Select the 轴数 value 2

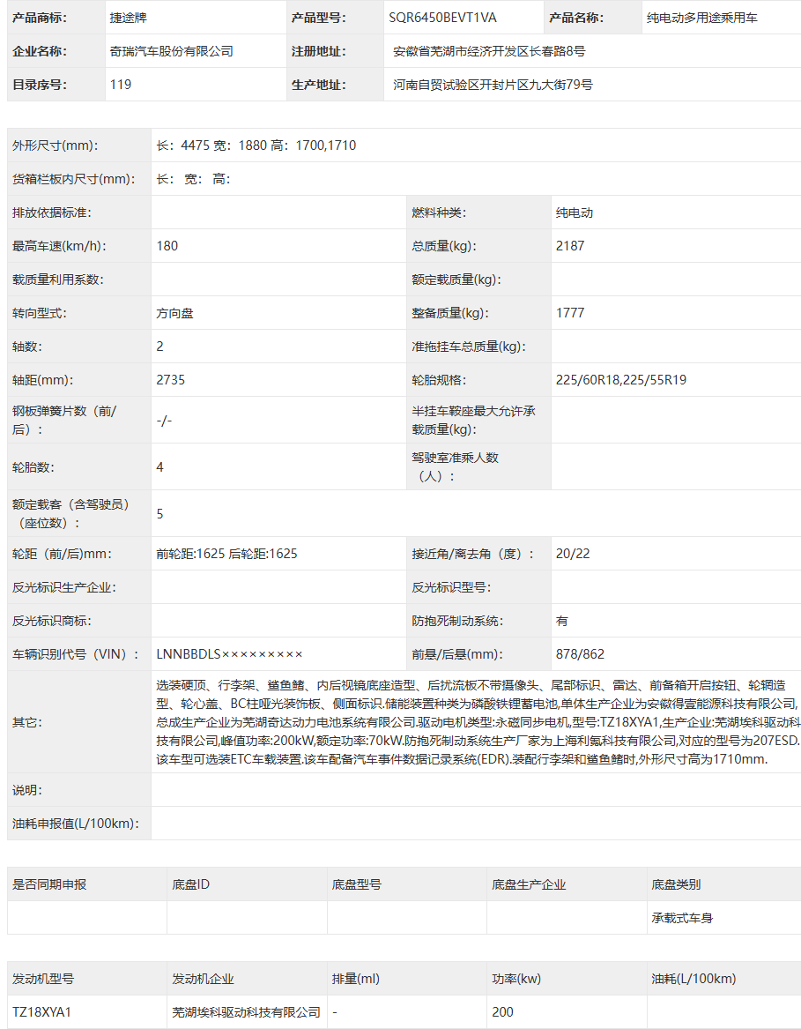(x=160, y=347)
